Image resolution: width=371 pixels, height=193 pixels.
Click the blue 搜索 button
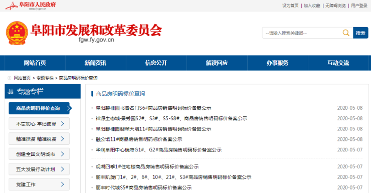(x=360, y=33)
